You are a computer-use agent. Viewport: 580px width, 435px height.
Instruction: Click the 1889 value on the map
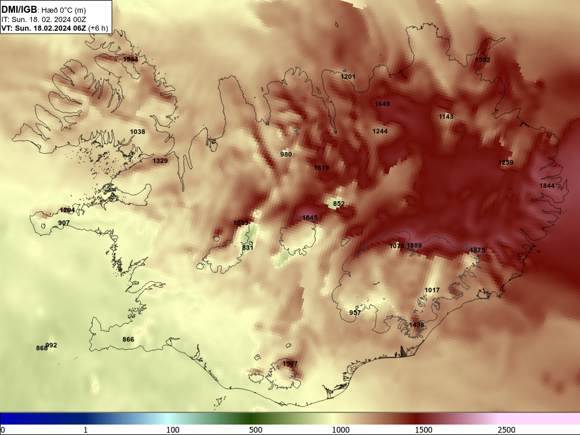pyautogui.click(x=414, y=245)
